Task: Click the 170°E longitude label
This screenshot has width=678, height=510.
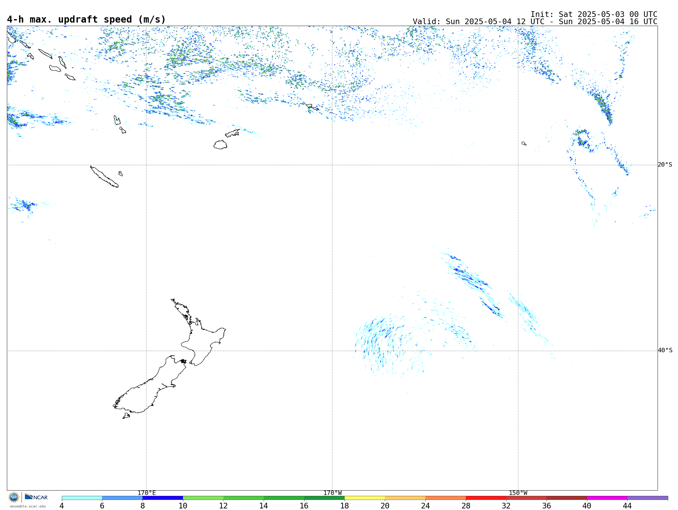Action: (147, 493)
